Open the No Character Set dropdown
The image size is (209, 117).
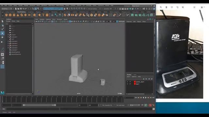(107, 105)
